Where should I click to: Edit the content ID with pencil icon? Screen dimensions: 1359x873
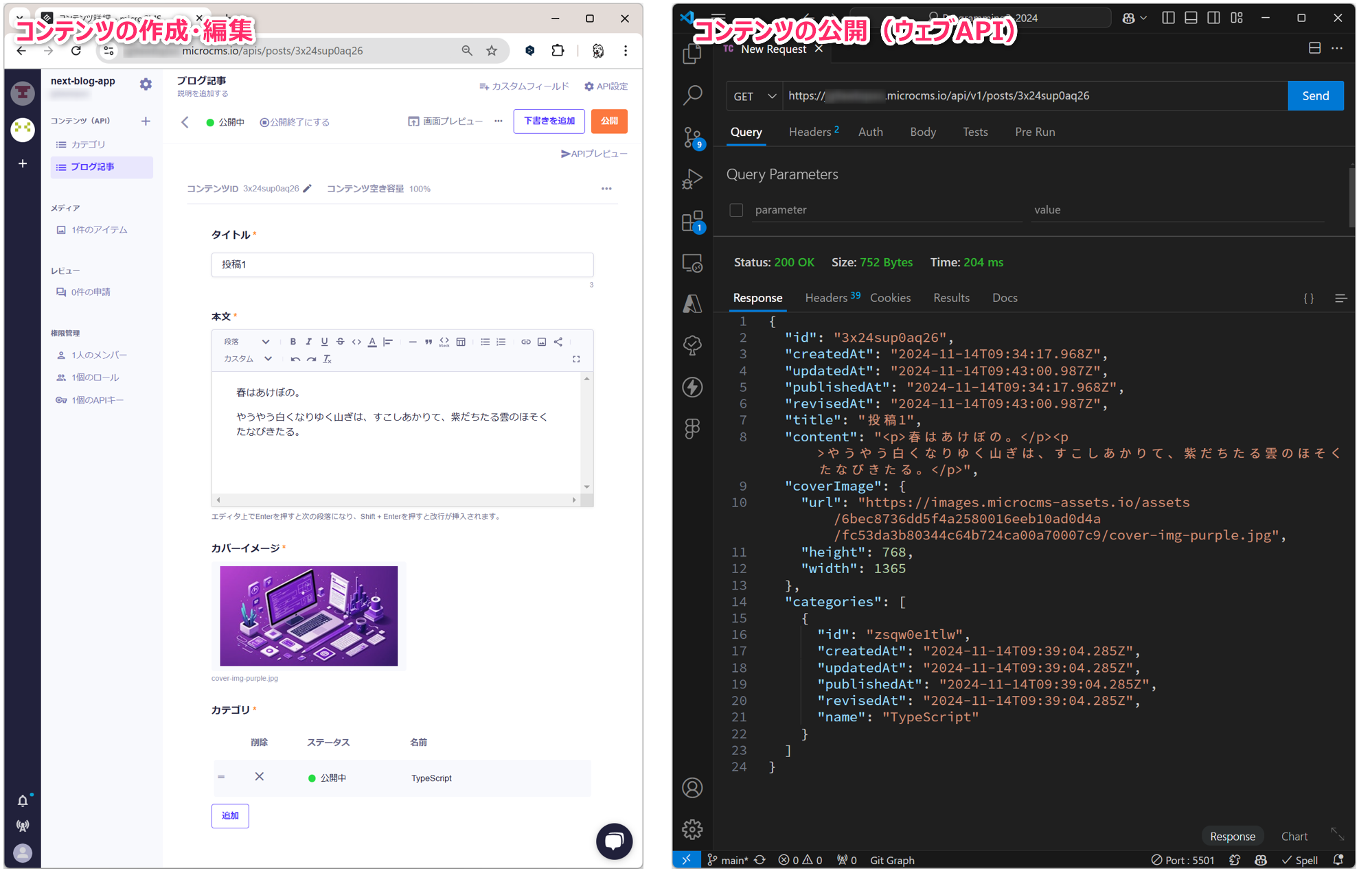click(308, 189)
